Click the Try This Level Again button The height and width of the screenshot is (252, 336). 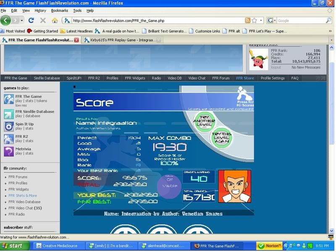tap(221, 137)
